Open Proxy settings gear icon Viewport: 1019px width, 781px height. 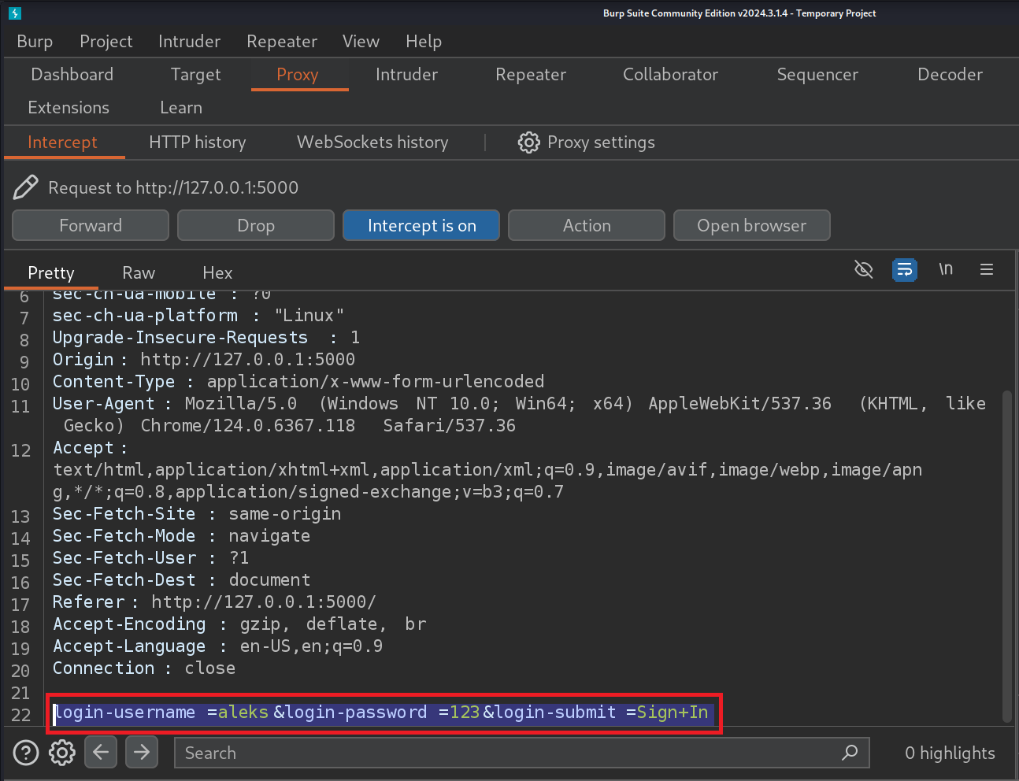click(528, 143)
